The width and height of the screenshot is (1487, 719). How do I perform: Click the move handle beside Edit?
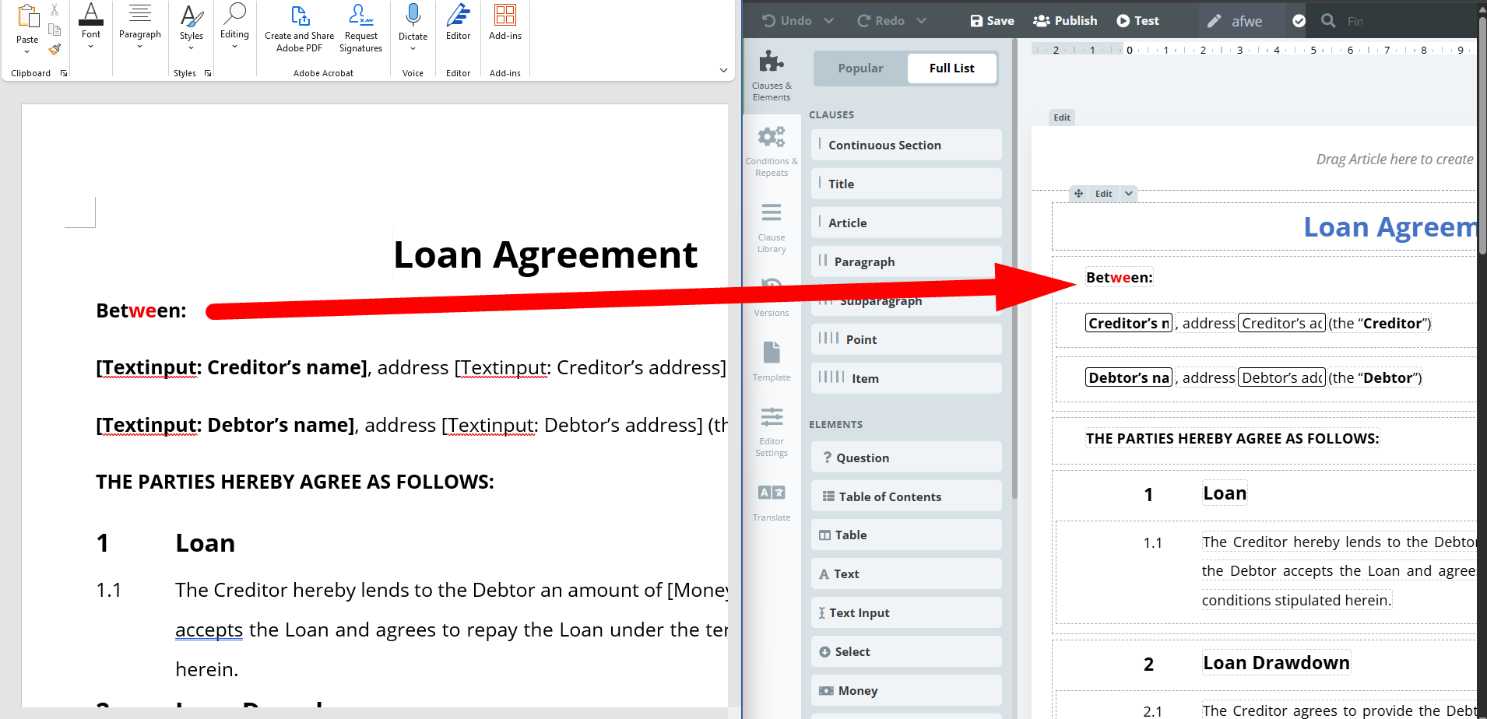[1078, 194]
